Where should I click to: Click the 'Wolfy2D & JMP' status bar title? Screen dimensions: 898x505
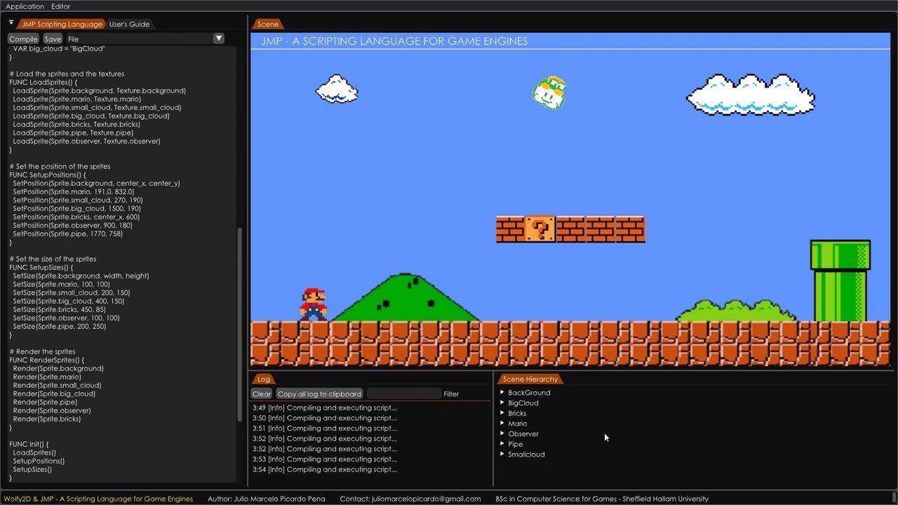click(x=98, y=499)
